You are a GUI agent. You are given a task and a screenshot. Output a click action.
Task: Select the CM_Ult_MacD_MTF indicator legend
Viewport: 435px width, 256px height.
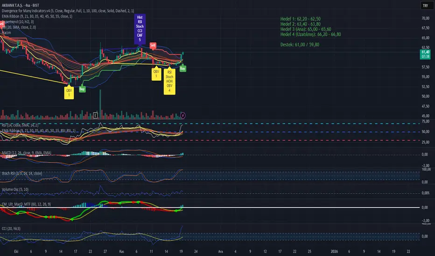coord(26,204)
